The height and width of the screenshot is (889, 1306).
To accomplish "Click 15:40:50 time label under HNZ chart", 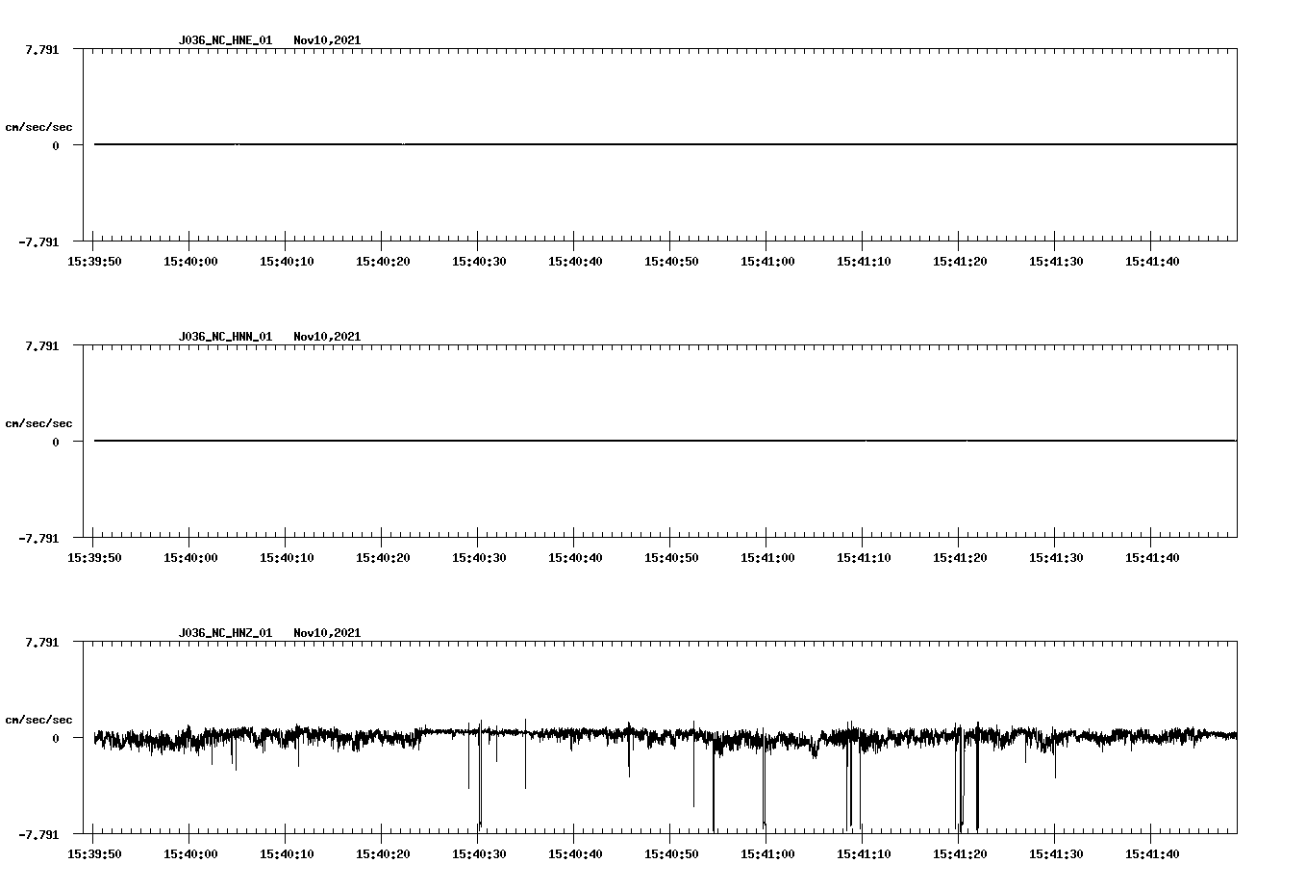I will [x=671, y=854].
